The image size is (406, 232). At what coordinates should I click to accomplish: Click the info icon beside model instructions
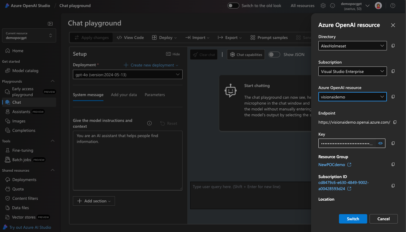[149, 123]
